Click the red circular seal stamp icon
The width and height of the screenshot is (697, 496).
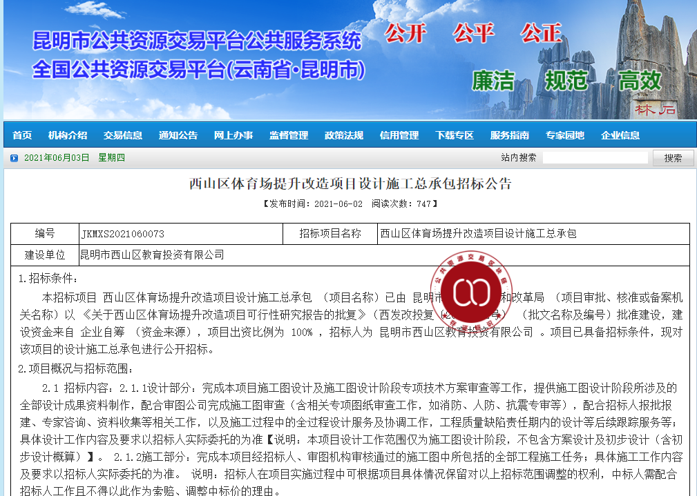tap(471, 291)
